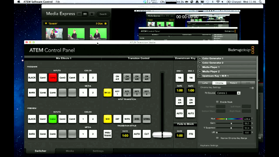Viewport: 279px width, 157px height.
Task: Select Preview Media 1 source
Action: coord(83,134)
